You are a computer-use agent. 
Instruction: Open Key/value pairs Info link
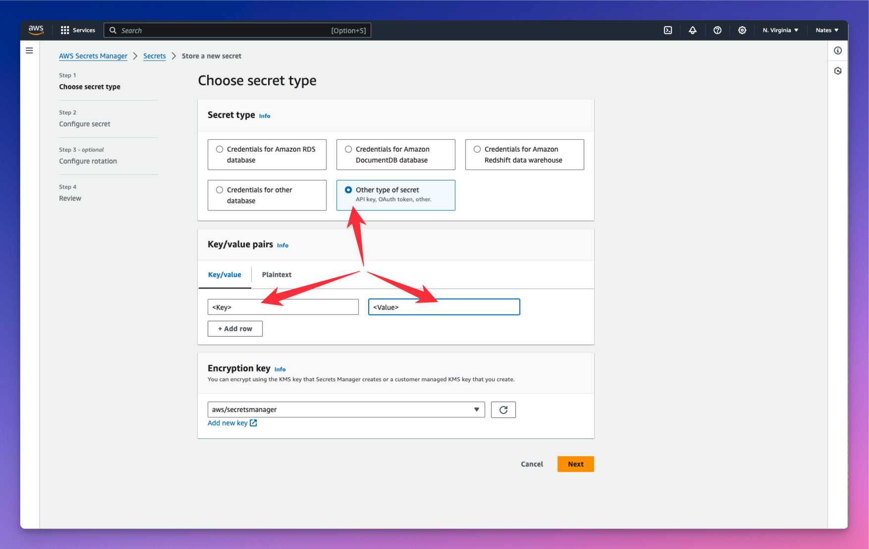(282, 245)
